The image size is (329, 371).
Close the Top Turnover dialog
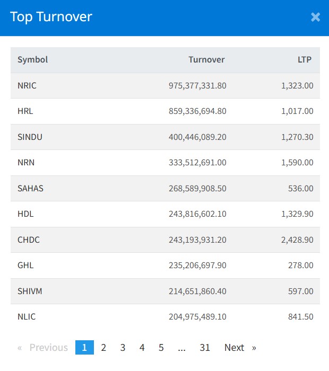coord(315,17)
